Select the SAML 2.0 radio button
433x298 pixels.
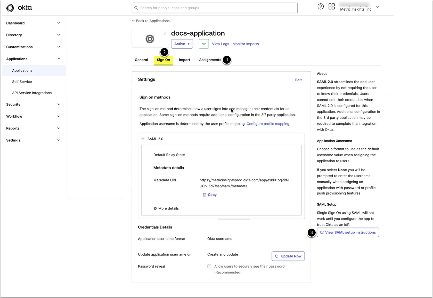143,139
